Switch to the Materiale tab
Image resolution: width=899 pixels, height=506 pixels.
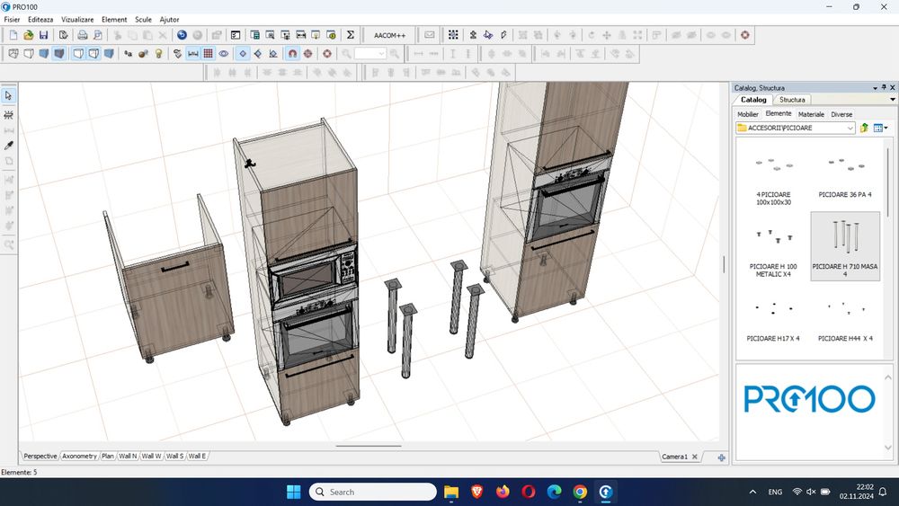(x=811, y=114)
